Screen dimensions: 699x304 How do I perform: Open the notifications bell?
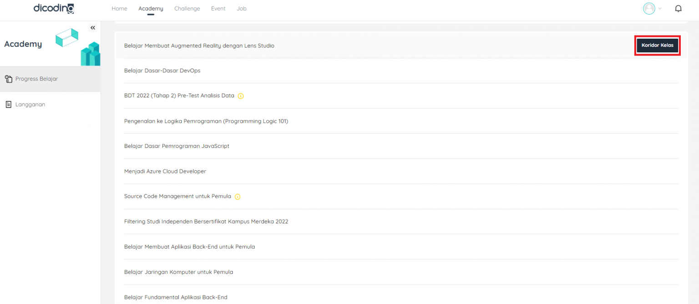(678, 9)
